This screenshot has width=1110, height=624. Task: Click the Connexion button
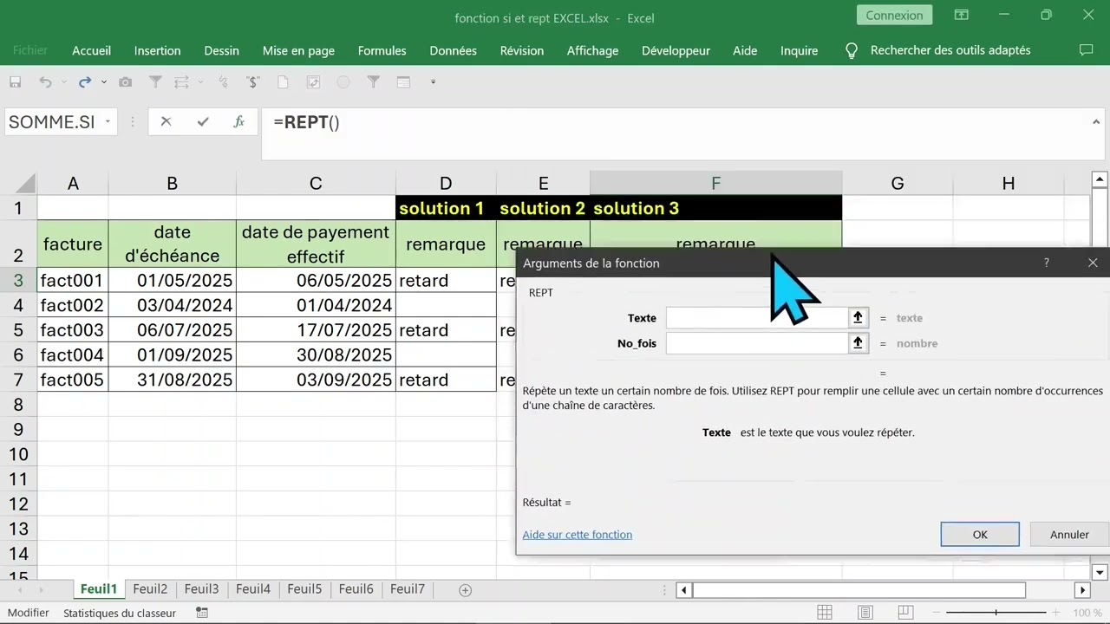coord(894,15)
